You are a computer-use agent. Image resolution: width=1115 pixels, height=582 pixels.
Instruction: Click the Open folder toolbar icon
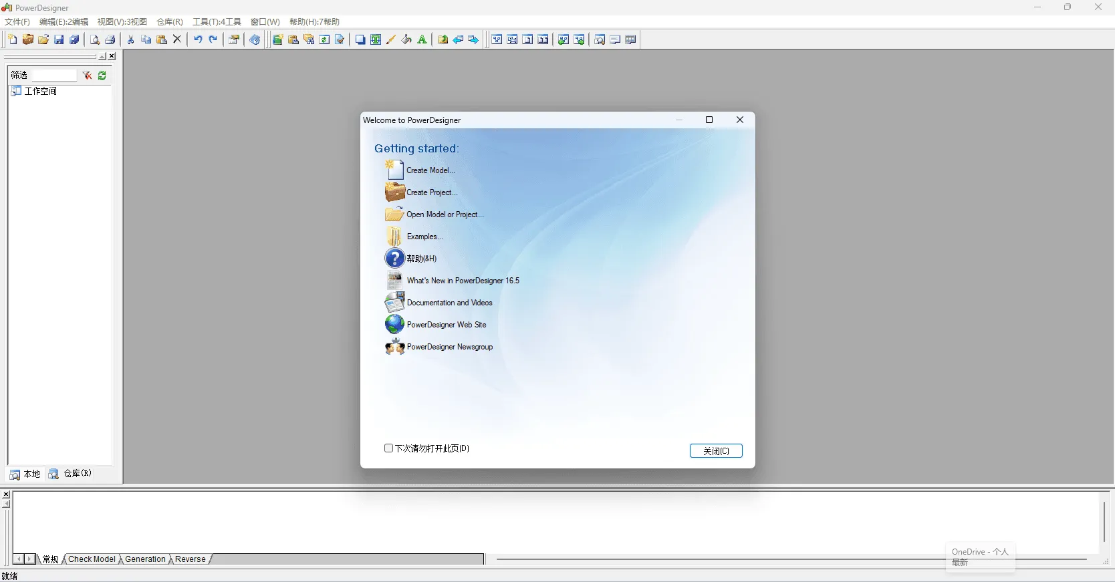(x=43, y=39)
